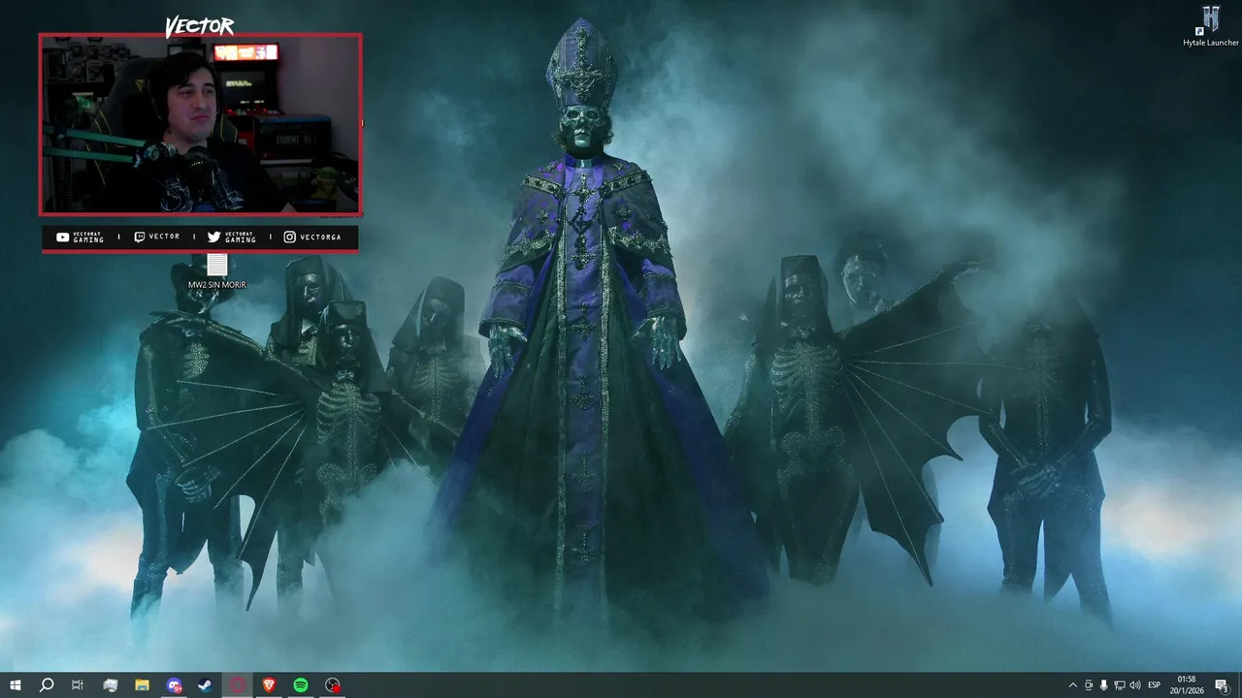Open Task View from the taskbar
This screenshot has height=698, width=1242.
point(78,685)
